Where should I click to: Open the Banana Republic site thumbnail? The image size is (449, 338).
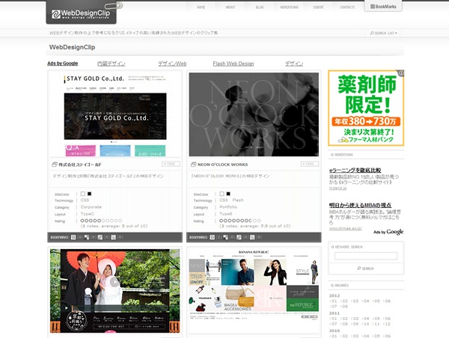pos(254,290)
